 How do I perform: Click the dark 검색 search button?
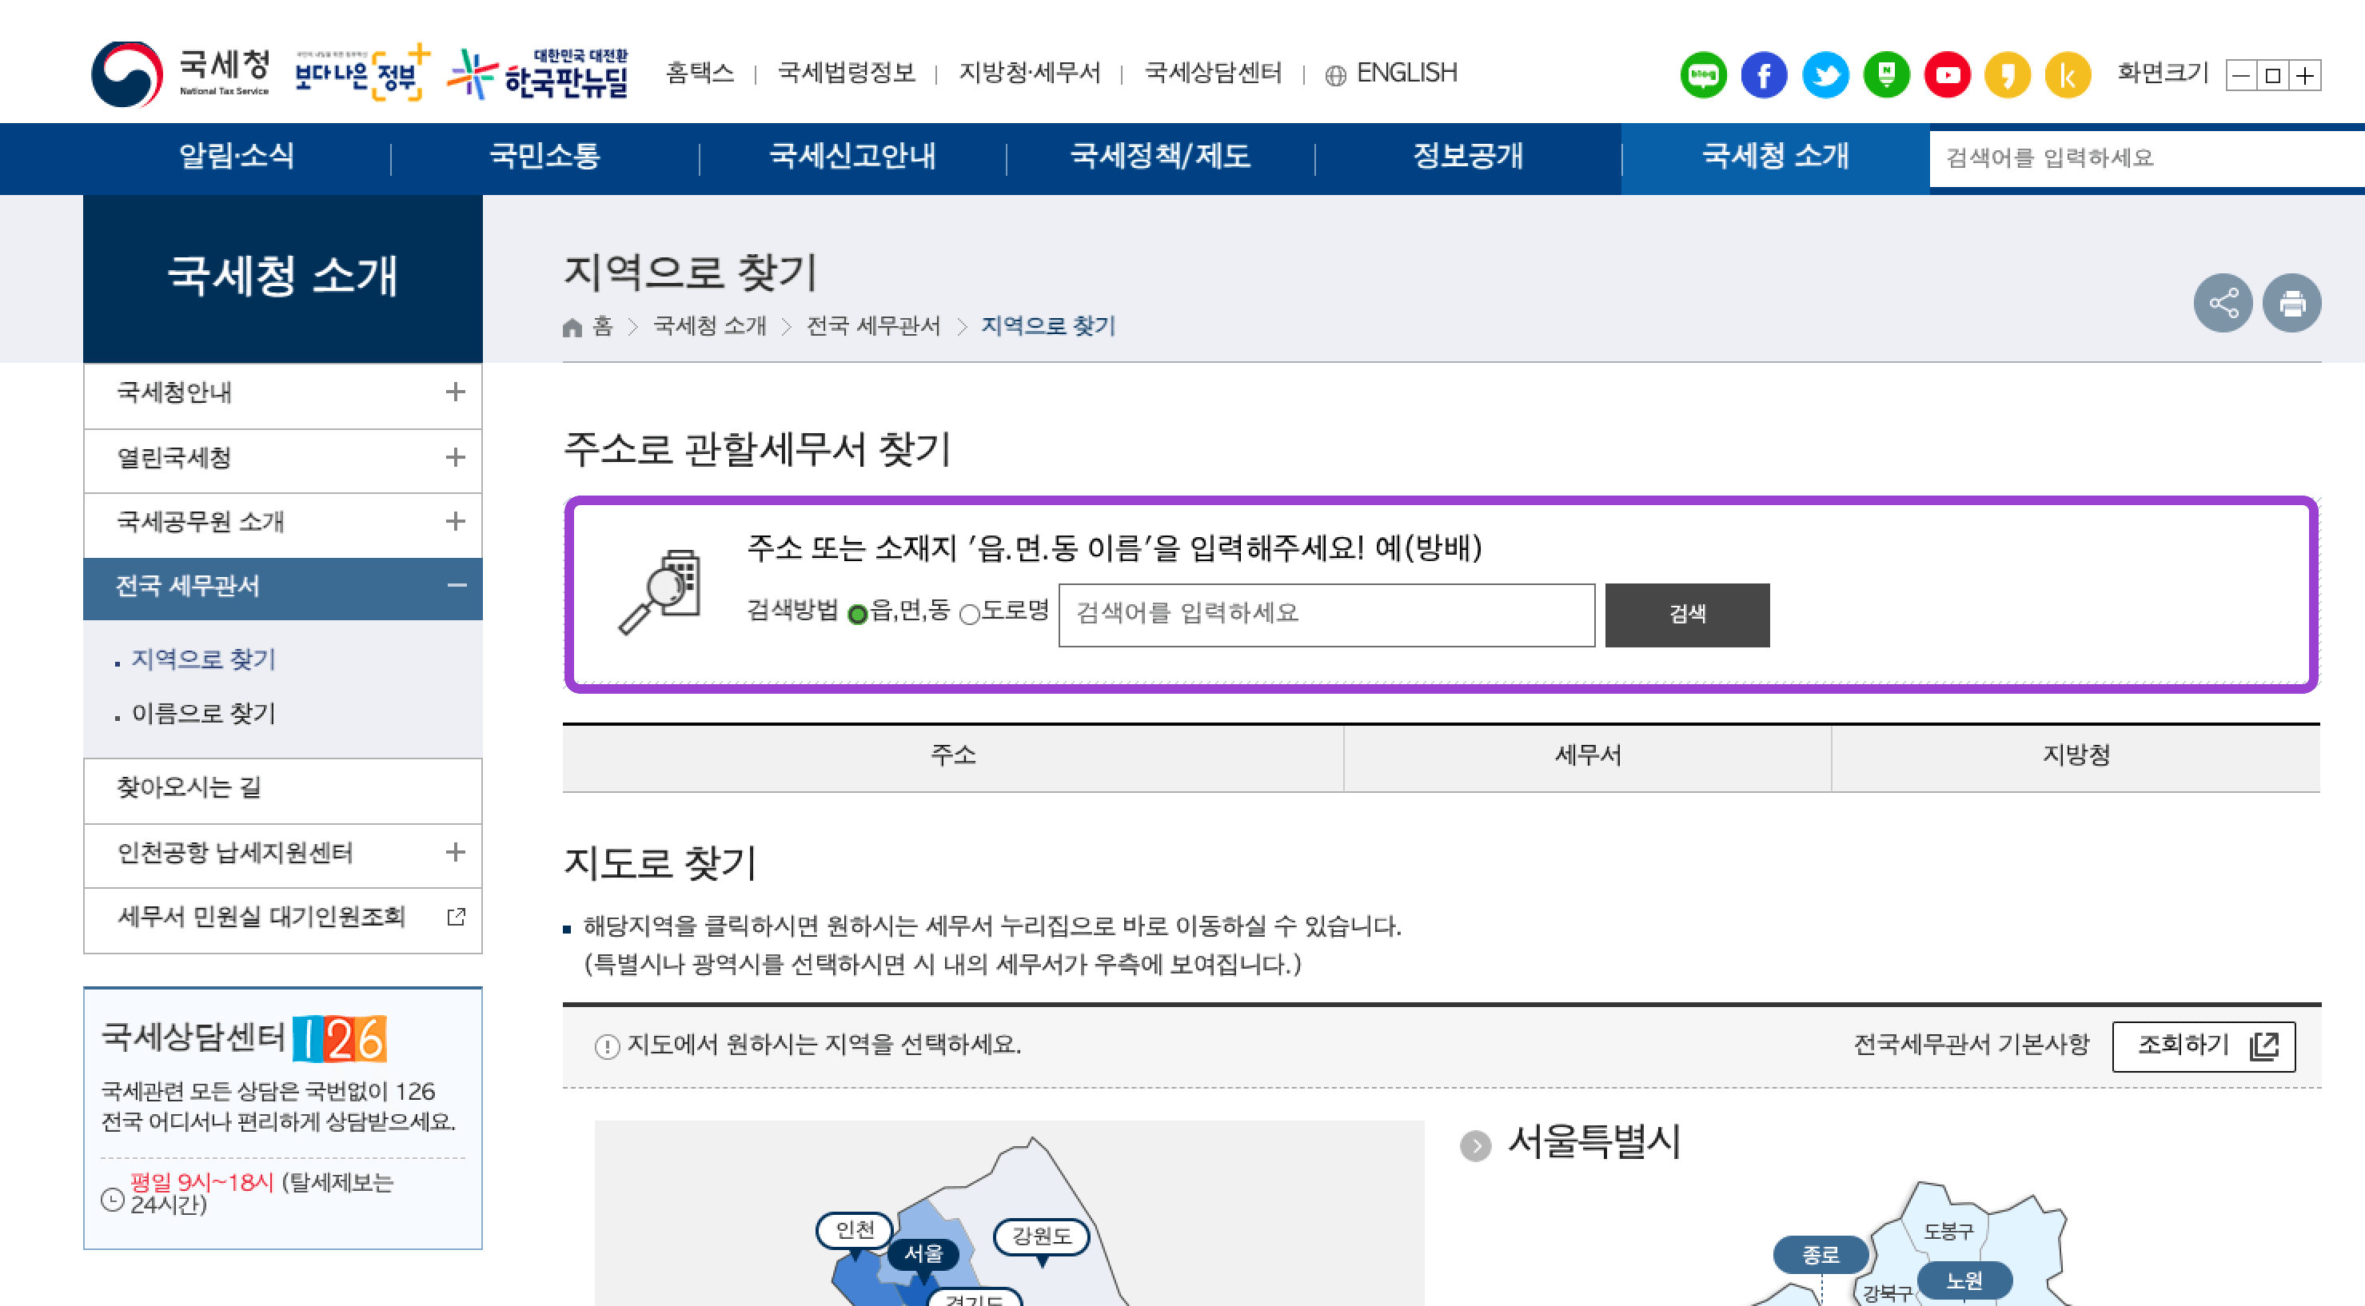point(1686,614)
